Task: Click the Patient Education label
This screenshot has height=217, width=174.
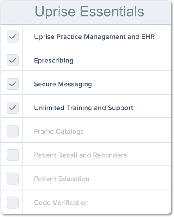Action: 62,179
